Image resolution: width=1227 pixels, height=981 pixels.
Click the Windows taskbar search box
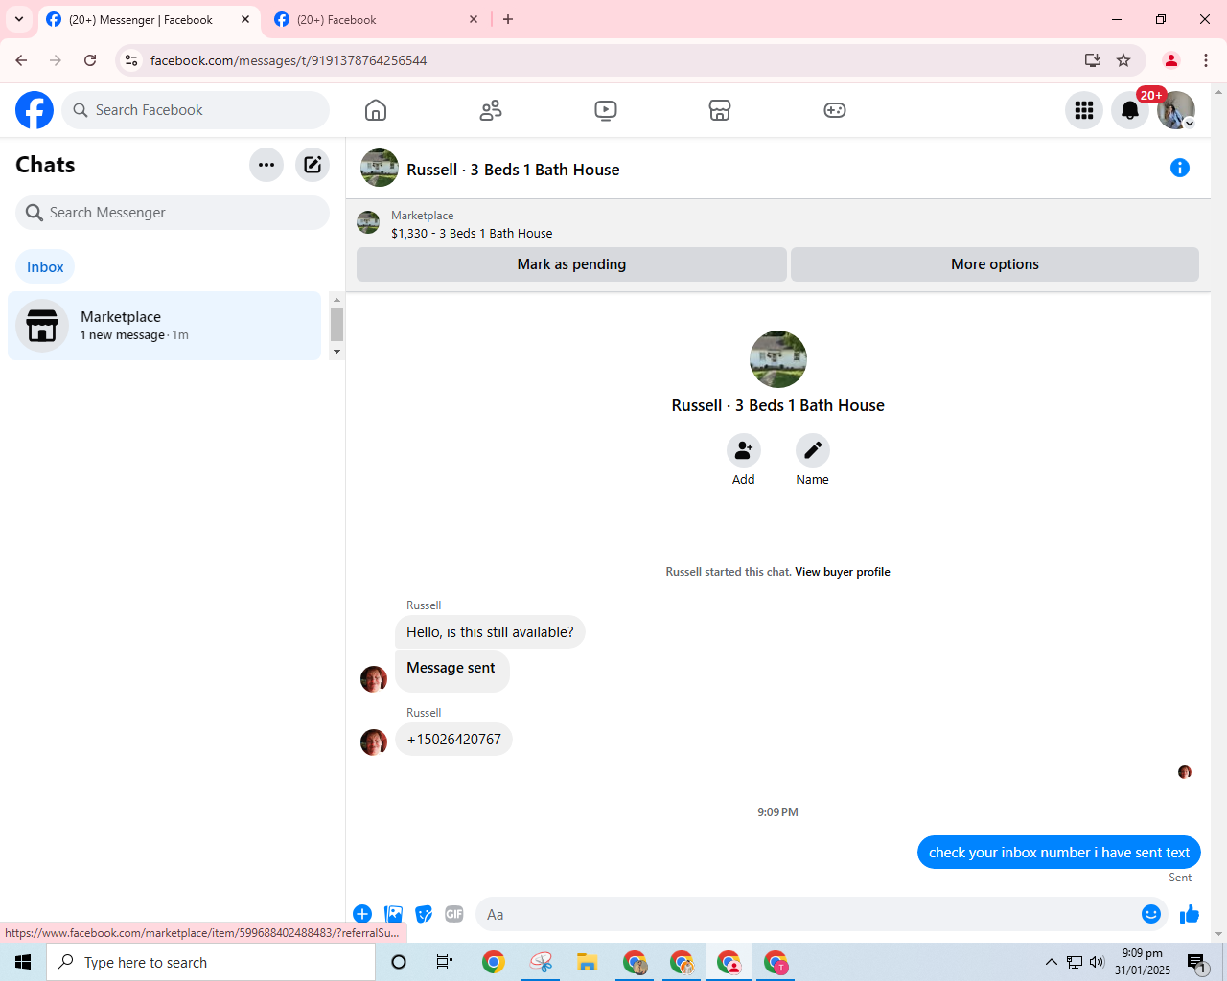(x=211, y=962)
